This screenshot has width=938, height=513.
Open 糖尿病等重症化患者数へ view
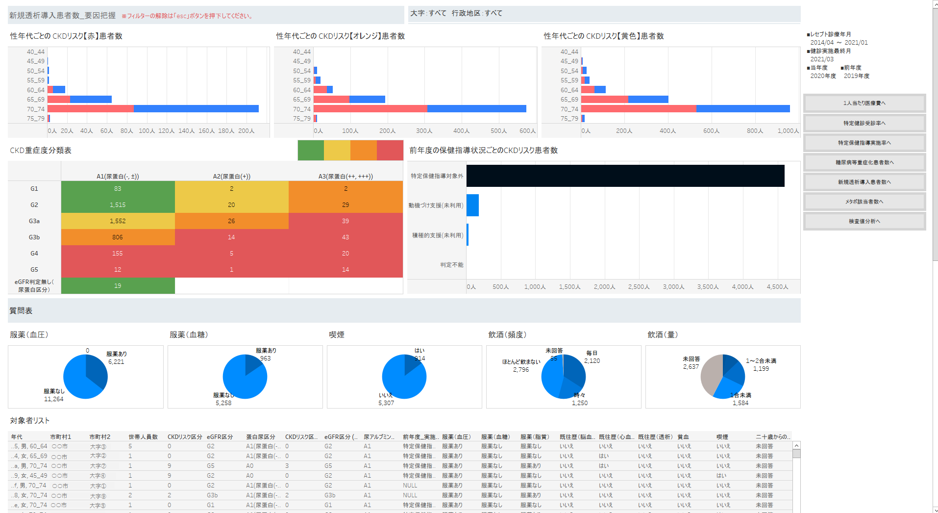[x=864, y=162]
